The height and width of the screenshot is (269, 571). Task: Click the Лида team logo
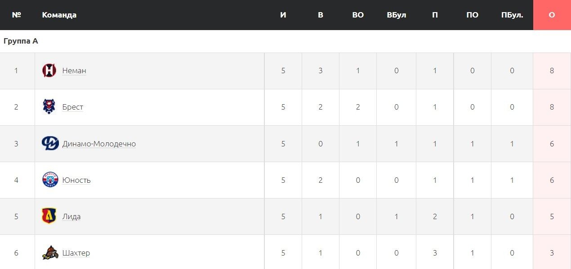tap(49, 216)
